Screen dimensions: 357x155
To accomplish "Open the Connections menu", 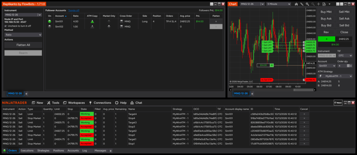I will [100, 103].
